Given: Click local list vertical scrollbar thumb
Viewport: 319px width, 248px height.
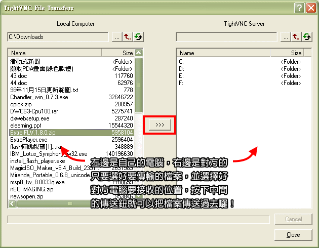Looking at the screenshot, I should [x=139, y=85].
